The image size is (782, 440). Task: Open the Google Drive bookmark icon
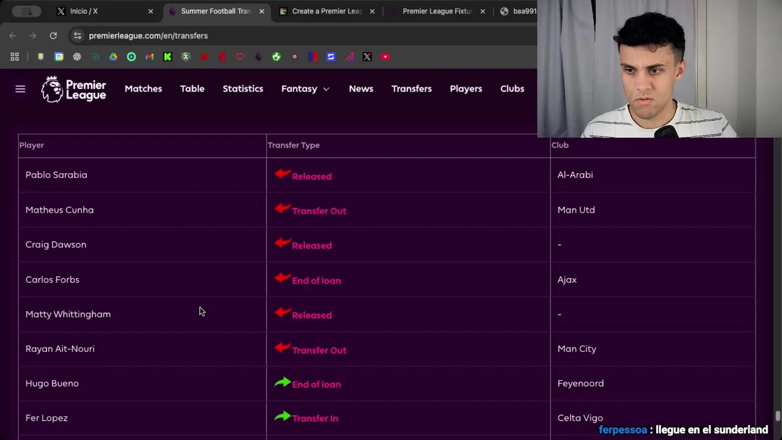tap(113, 57)
